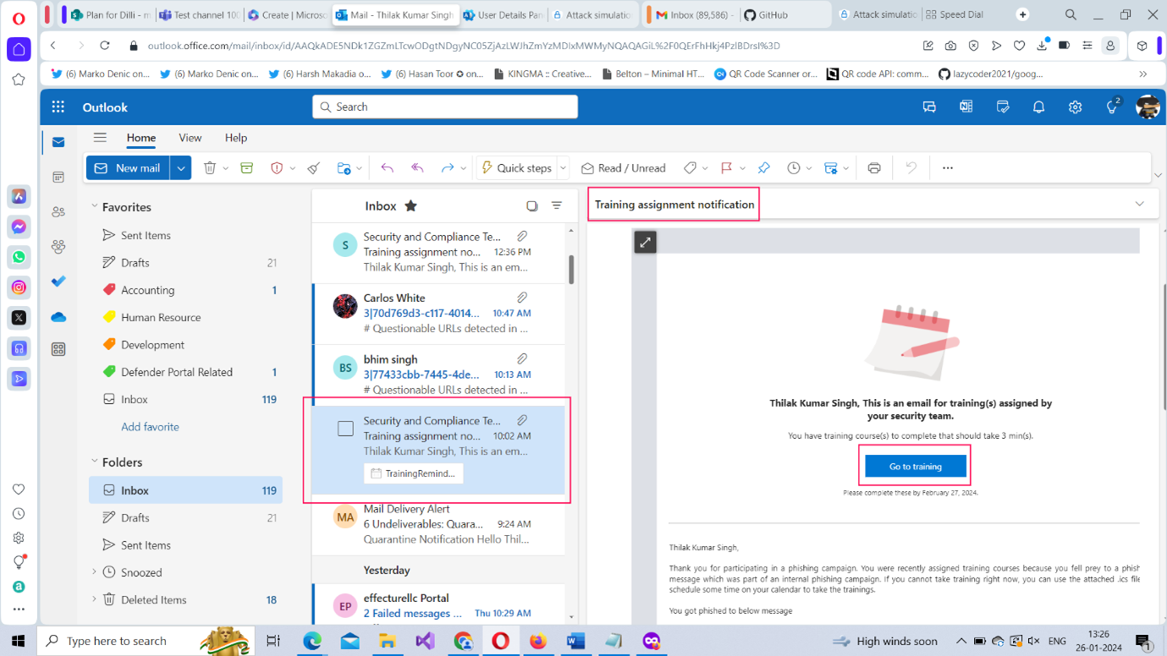Click the Reply all arrow icon
1167x656 pixels.
417,168
